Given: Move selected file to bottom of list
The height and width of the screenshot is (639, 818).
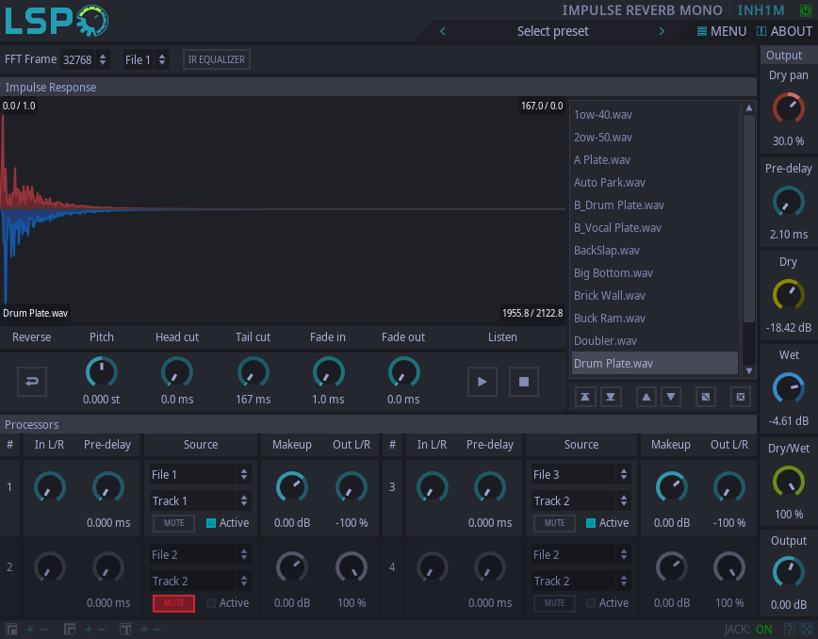Looking at the screenshot, I should [x=611, y=397].
